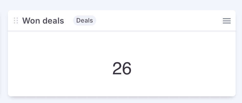
Task: Select the Won deals heading text
Action: point(43,21)
